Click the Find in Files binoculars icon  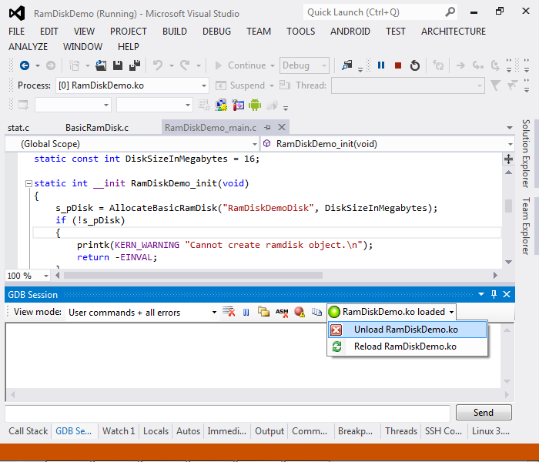pos(346,65)
